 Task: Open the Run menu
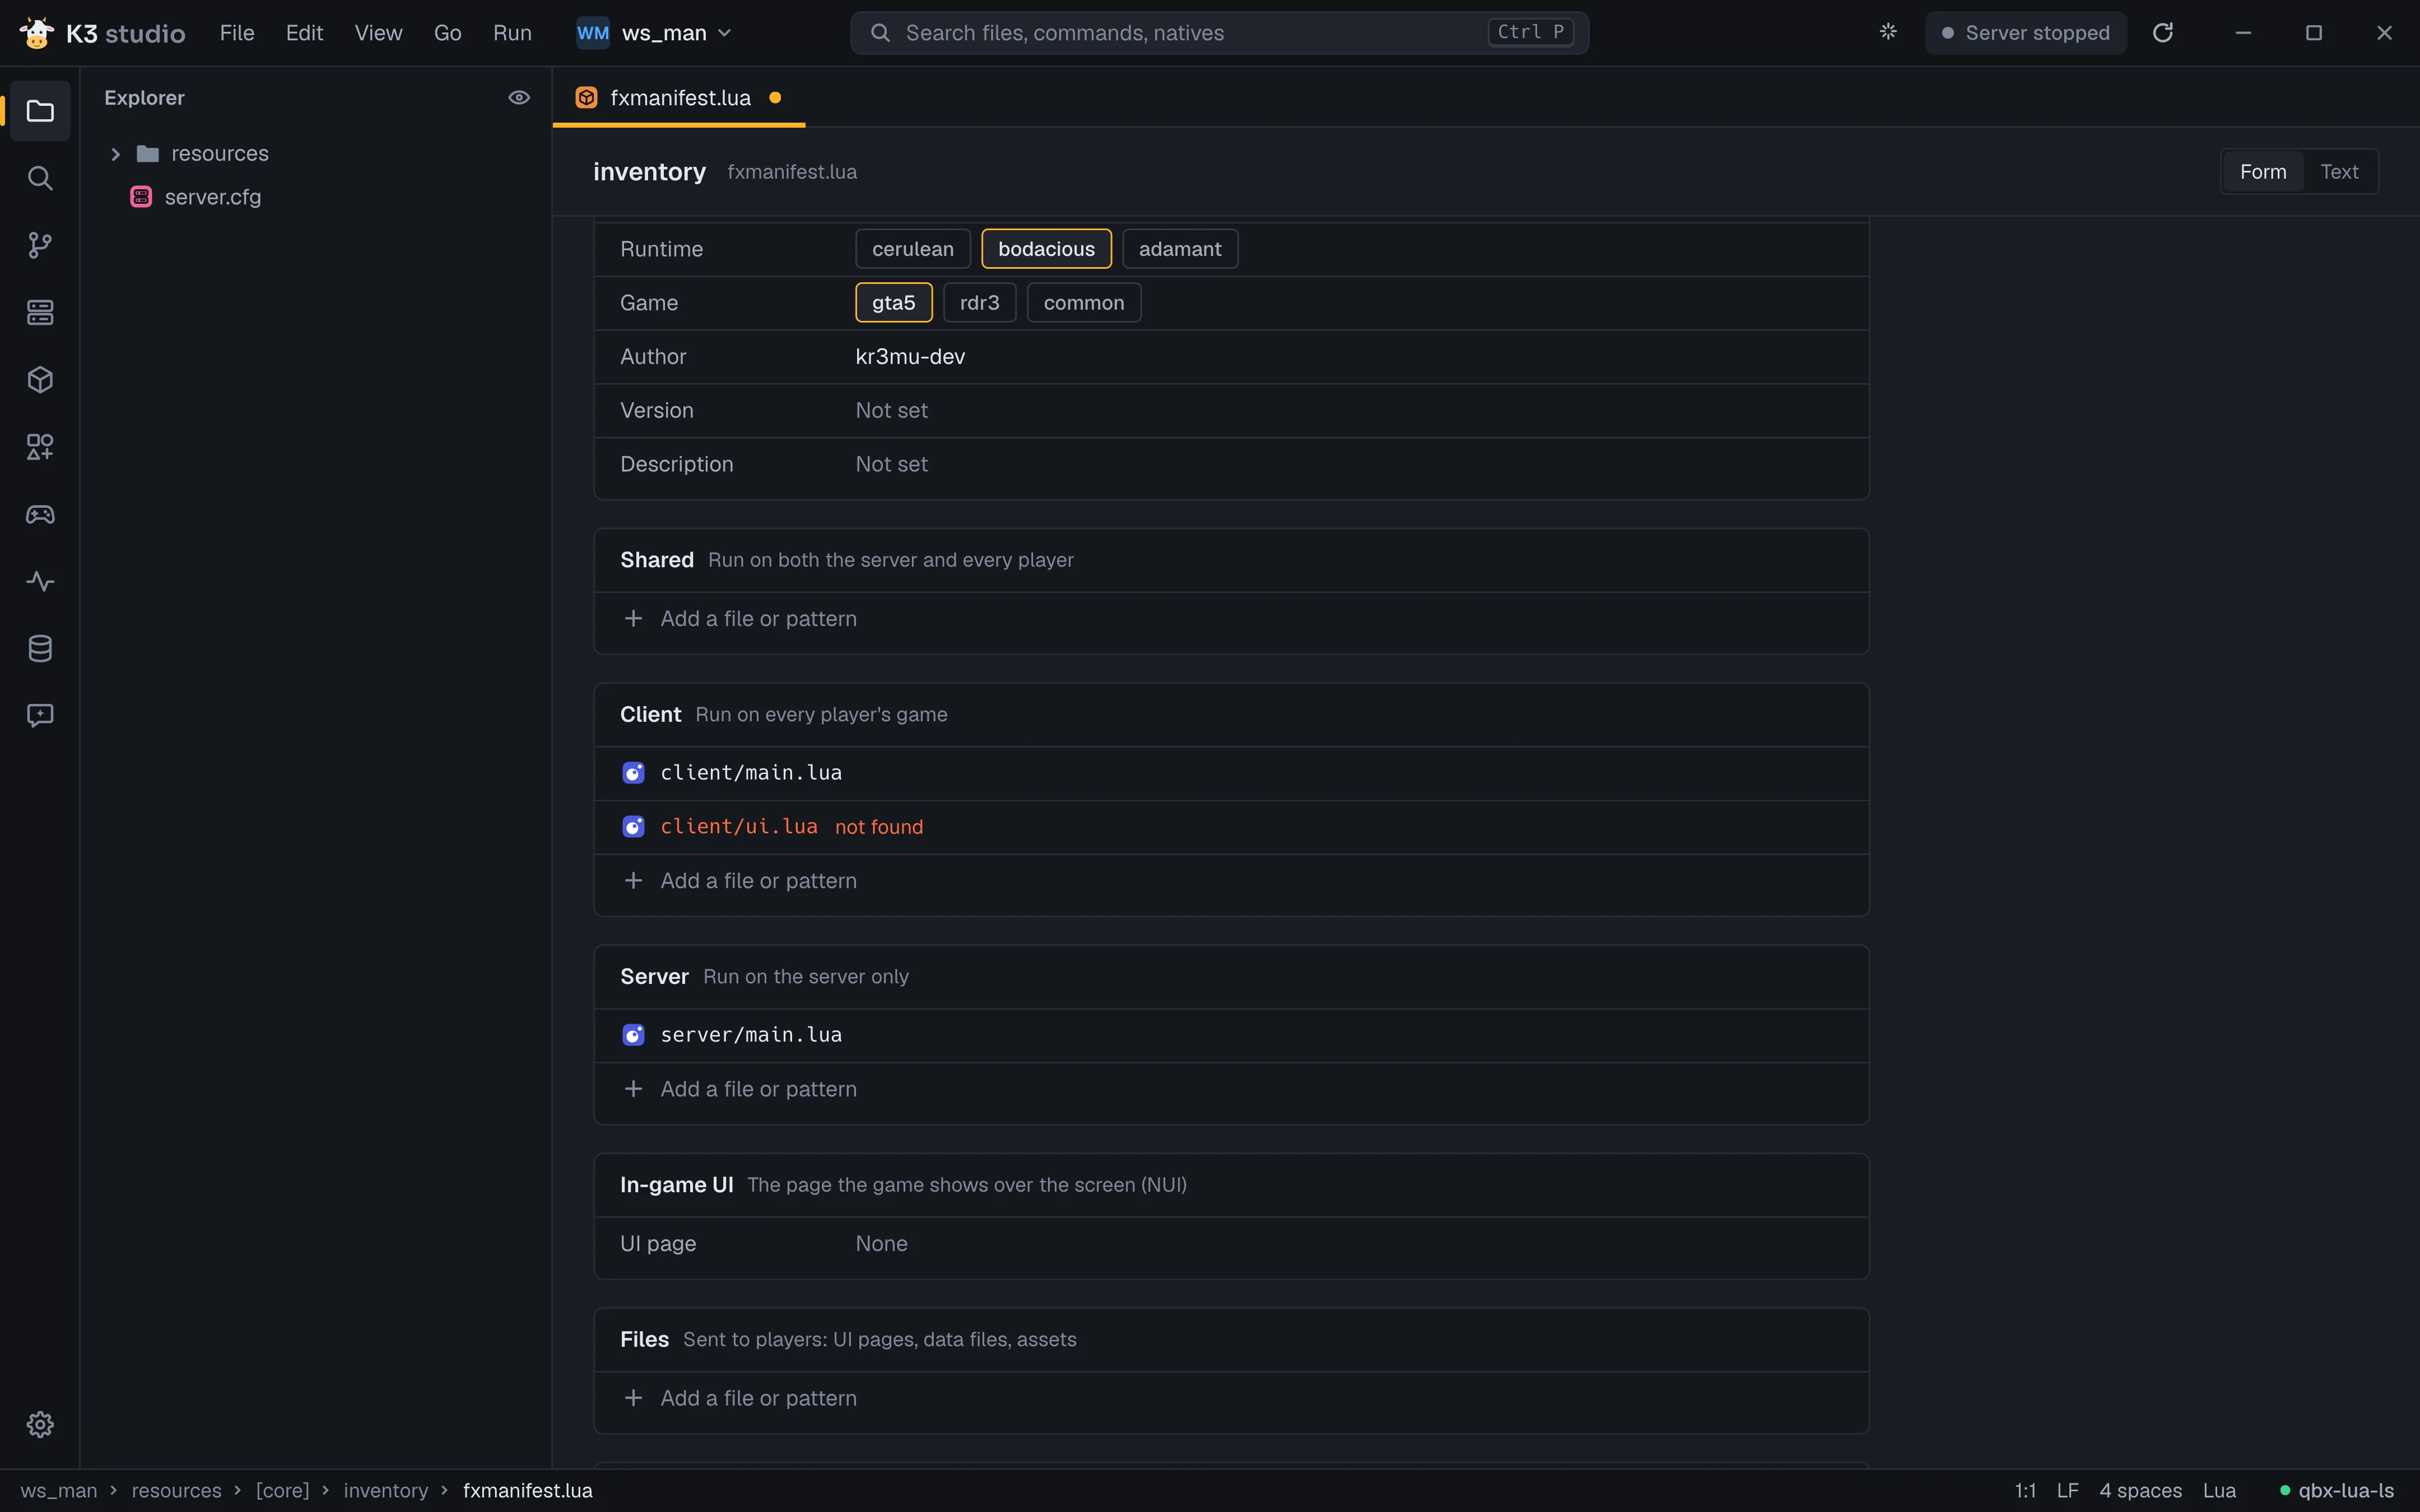click(512, 33)
